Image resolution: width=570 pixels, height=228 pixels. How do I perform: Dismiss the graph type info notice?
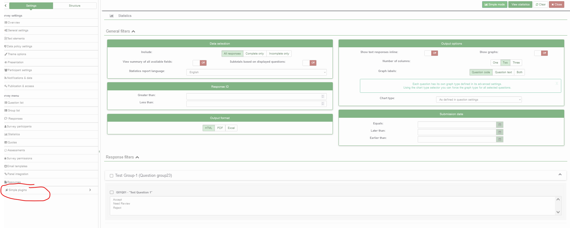point(557,83)
